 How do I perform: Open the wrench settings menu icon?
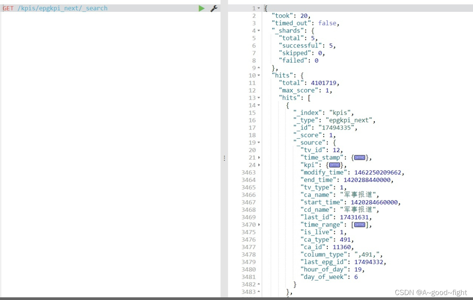pyautogui.click(x=214, y=8)
